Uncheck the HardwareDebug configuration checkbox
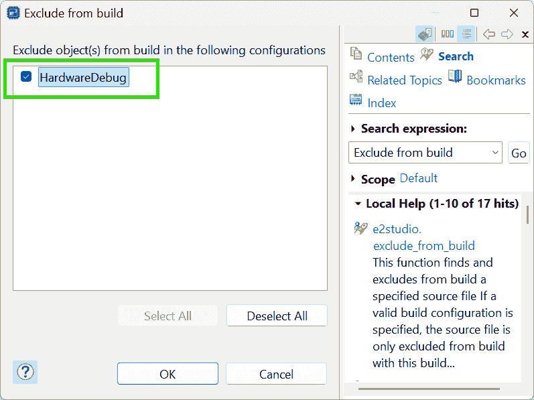534x400 pixels. click(x=27, y=77)
